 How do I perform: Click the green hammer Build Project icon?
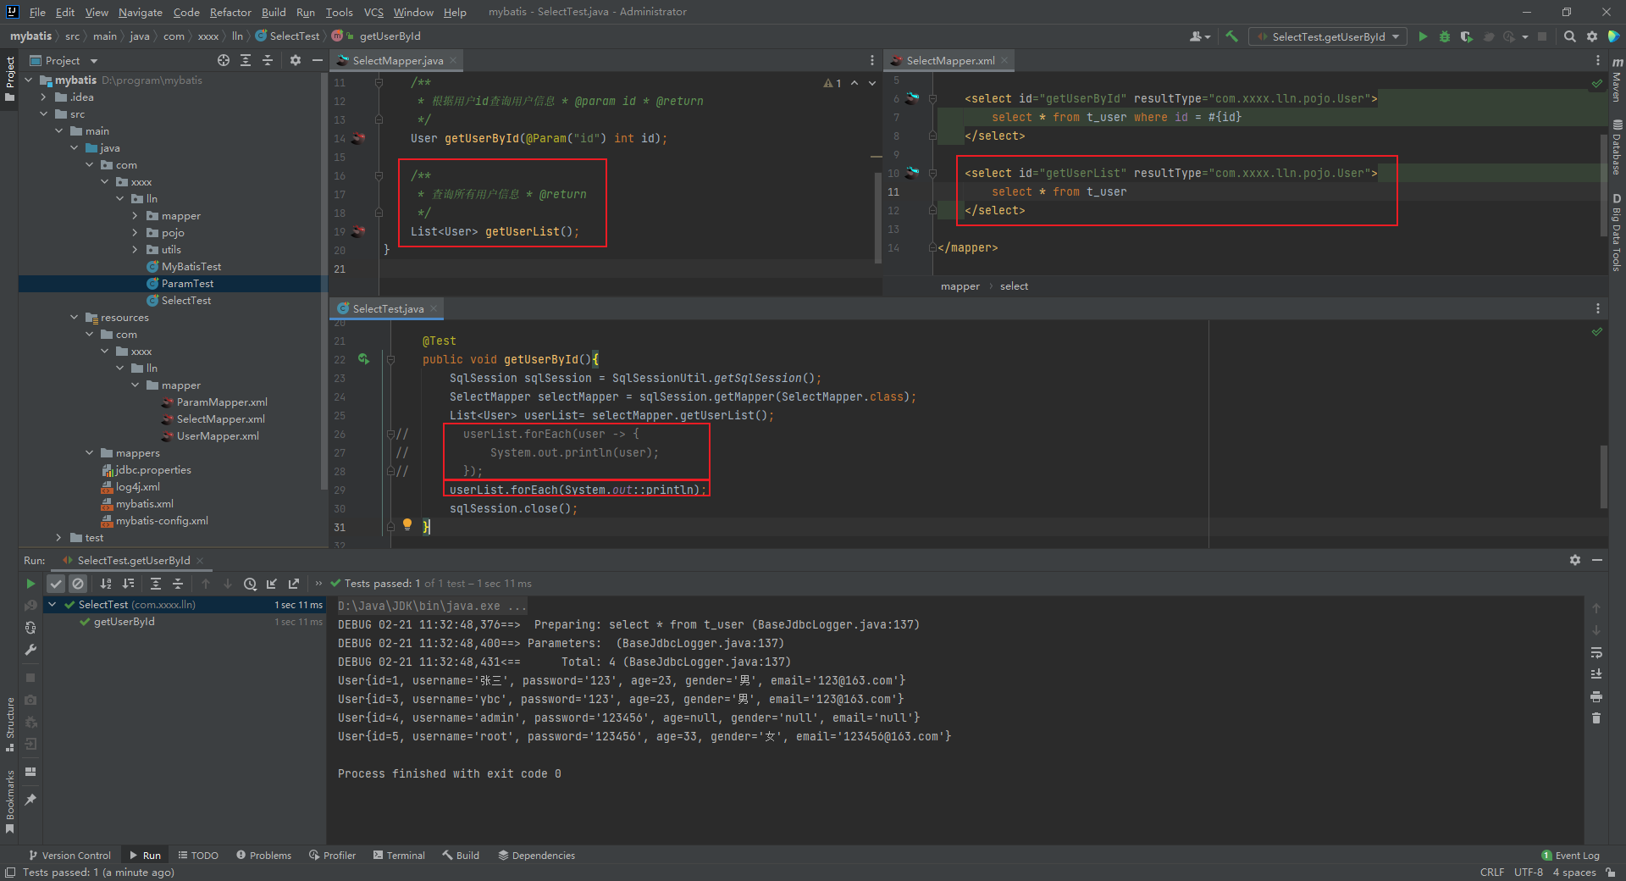[x=1231, y=36]
